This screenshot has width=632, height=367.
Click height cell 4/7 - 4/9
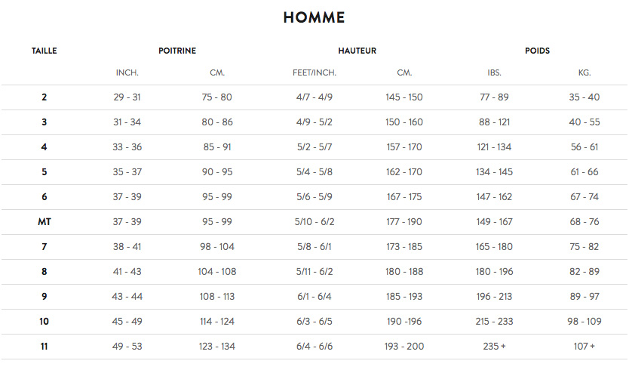point(314,97)
